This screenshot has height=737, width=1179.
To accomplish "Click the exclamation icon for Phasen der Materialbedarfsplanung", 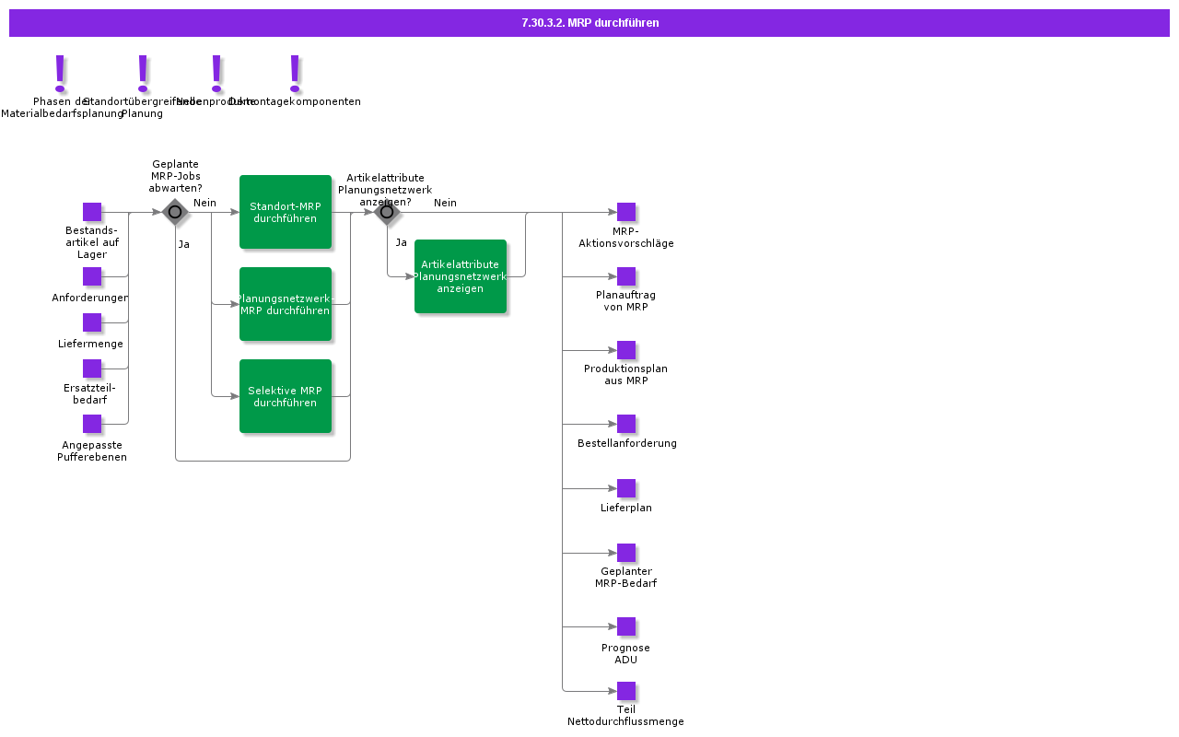I will click(x=60, y=74).
